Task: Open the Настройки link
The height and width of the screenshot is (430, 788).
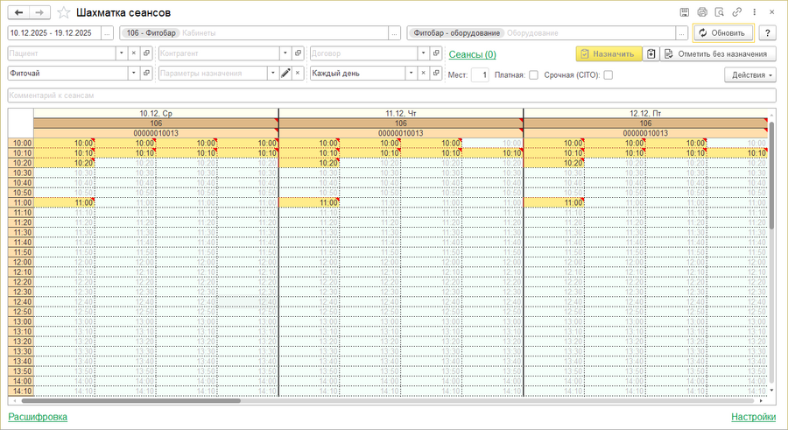Action: (753, 417)
